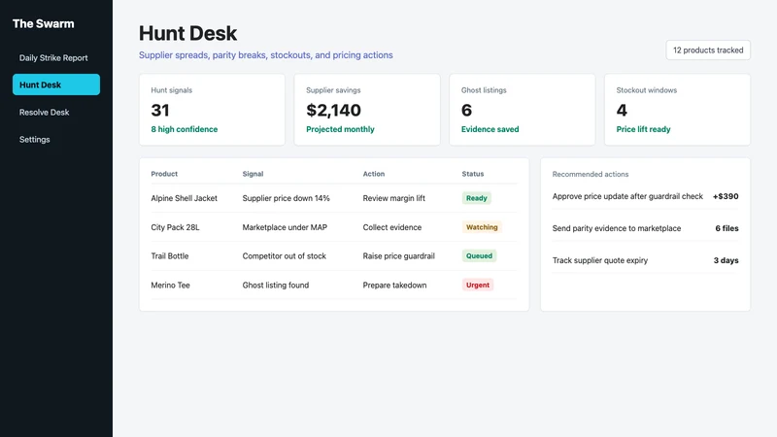The image size is (777, 437).
Task: Click the Supplier spreads subtitle text
Action: click(265, 55)
